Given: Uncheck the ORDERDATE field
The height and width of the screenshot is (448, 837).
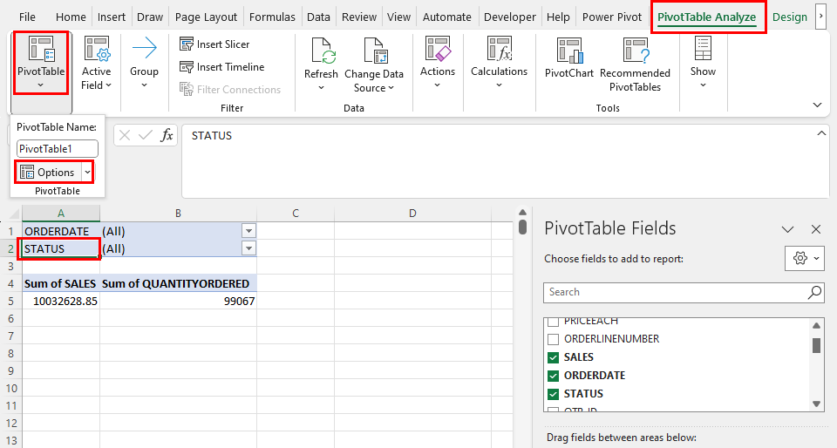Looking at the screenshot, I should coord(554,376).
